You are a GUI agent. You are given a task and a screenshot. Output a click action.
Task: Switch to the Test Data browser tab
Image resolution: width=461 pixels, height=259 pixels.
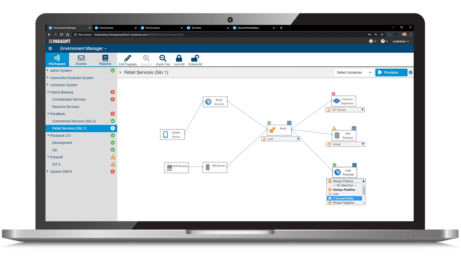(208, 28)
